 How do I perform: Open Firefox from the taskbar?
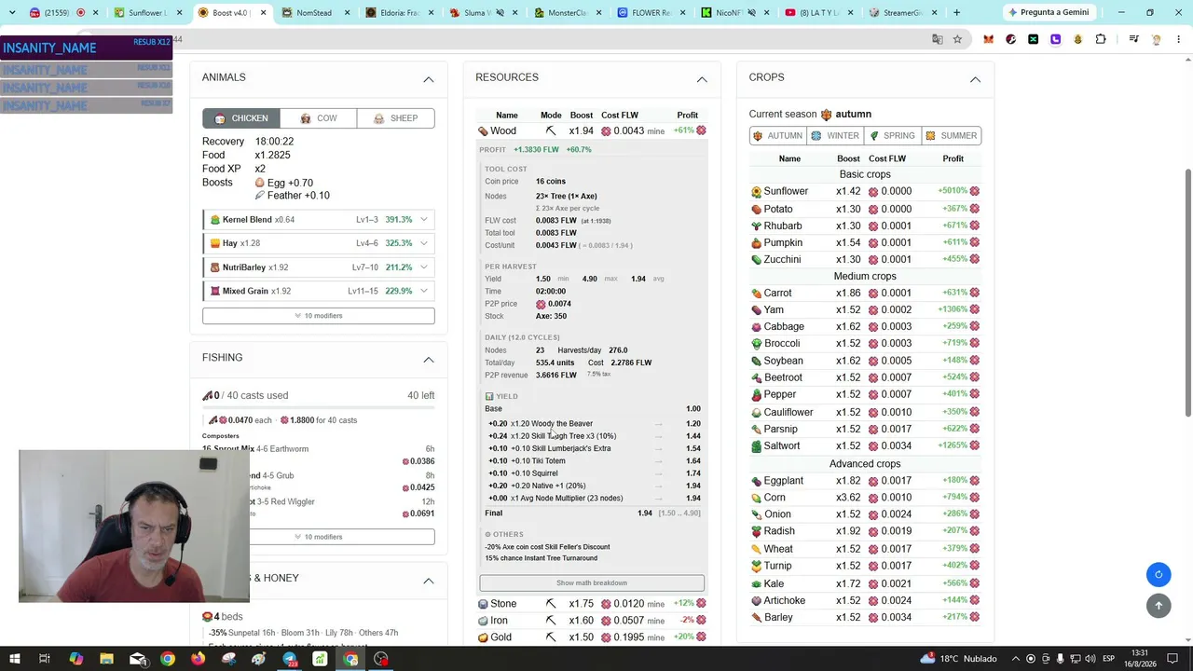click(x=198, y=659)
